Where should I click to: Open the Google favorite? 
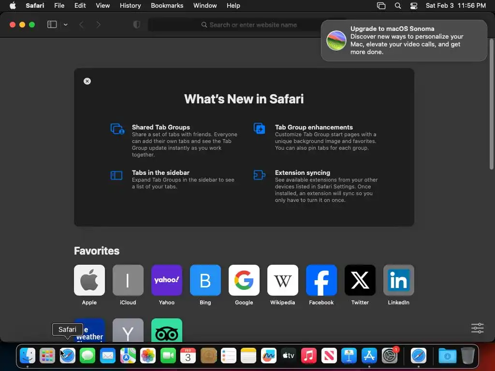click(x=244, y=280)
